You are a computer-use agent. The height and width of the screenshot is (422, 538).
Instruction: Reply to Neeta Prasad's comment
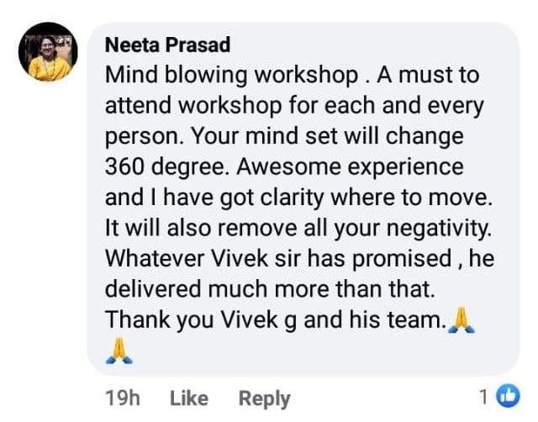264,398
